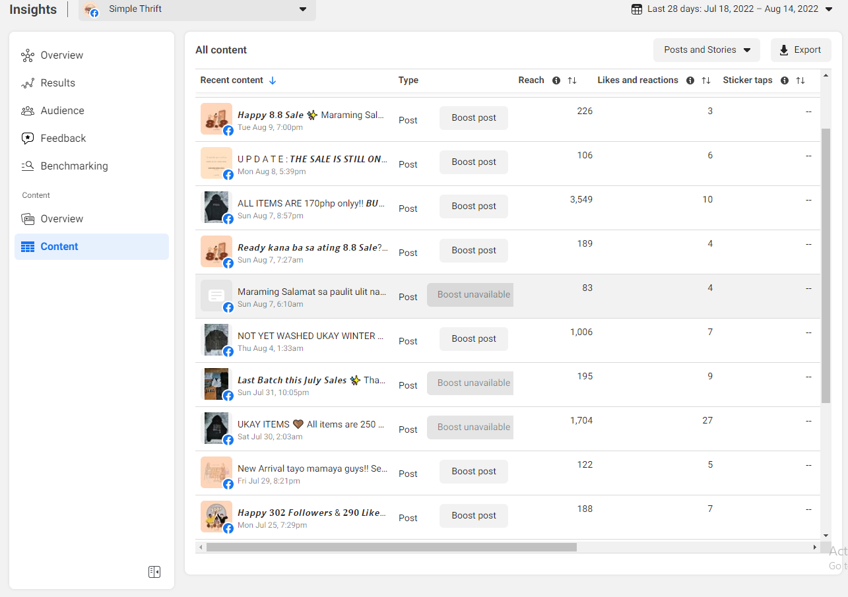Click the horizontal scrollbar under the table
The width and height of the screenshot is (848, 597).
[391, 547]
